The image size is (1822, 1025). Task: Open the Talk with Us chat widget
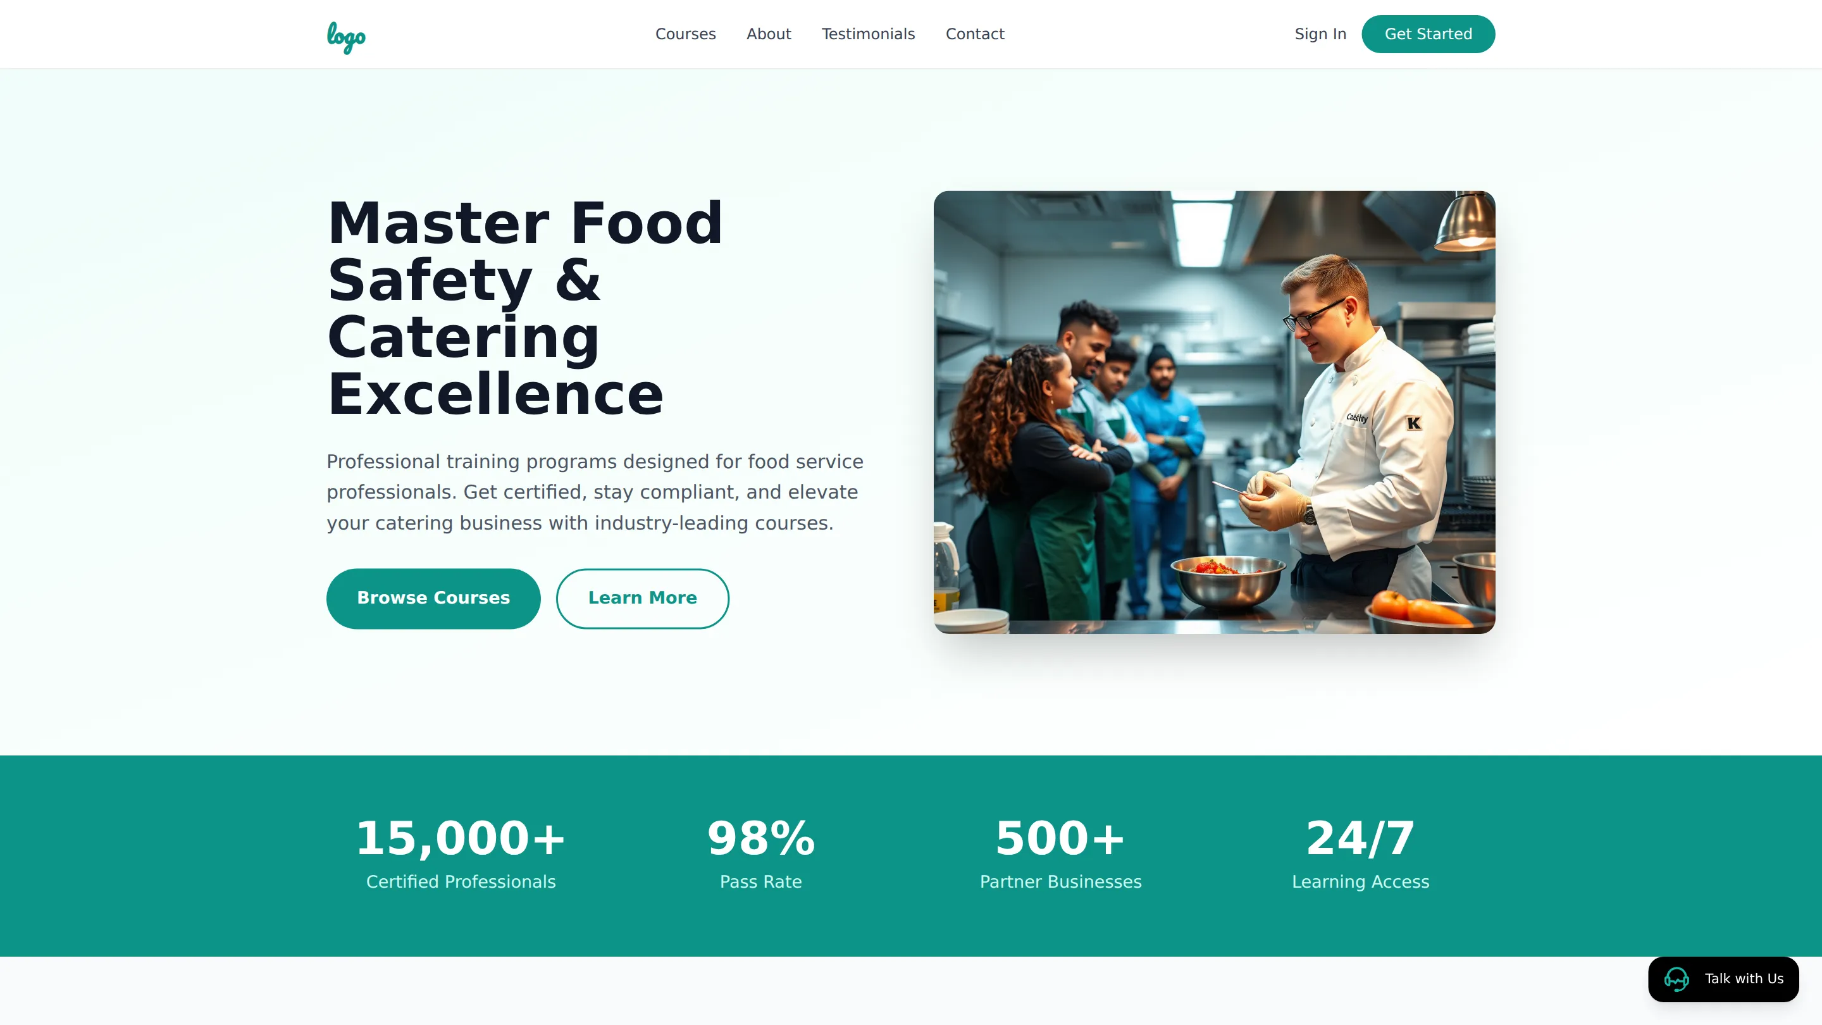click(x=1723, y=979)
